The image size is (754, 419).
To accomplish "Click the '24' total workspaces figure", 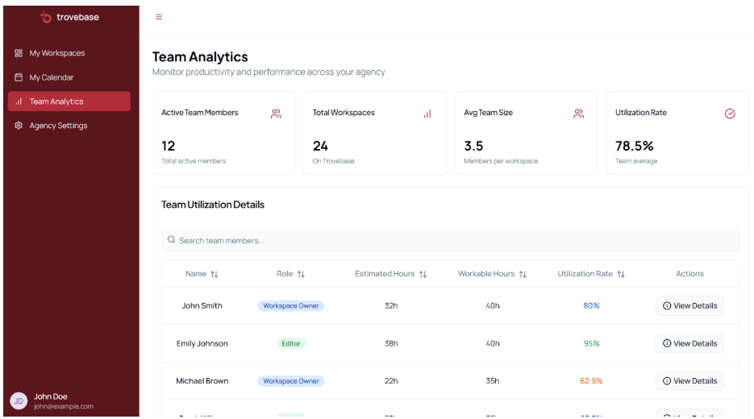I will pos(320,146).
